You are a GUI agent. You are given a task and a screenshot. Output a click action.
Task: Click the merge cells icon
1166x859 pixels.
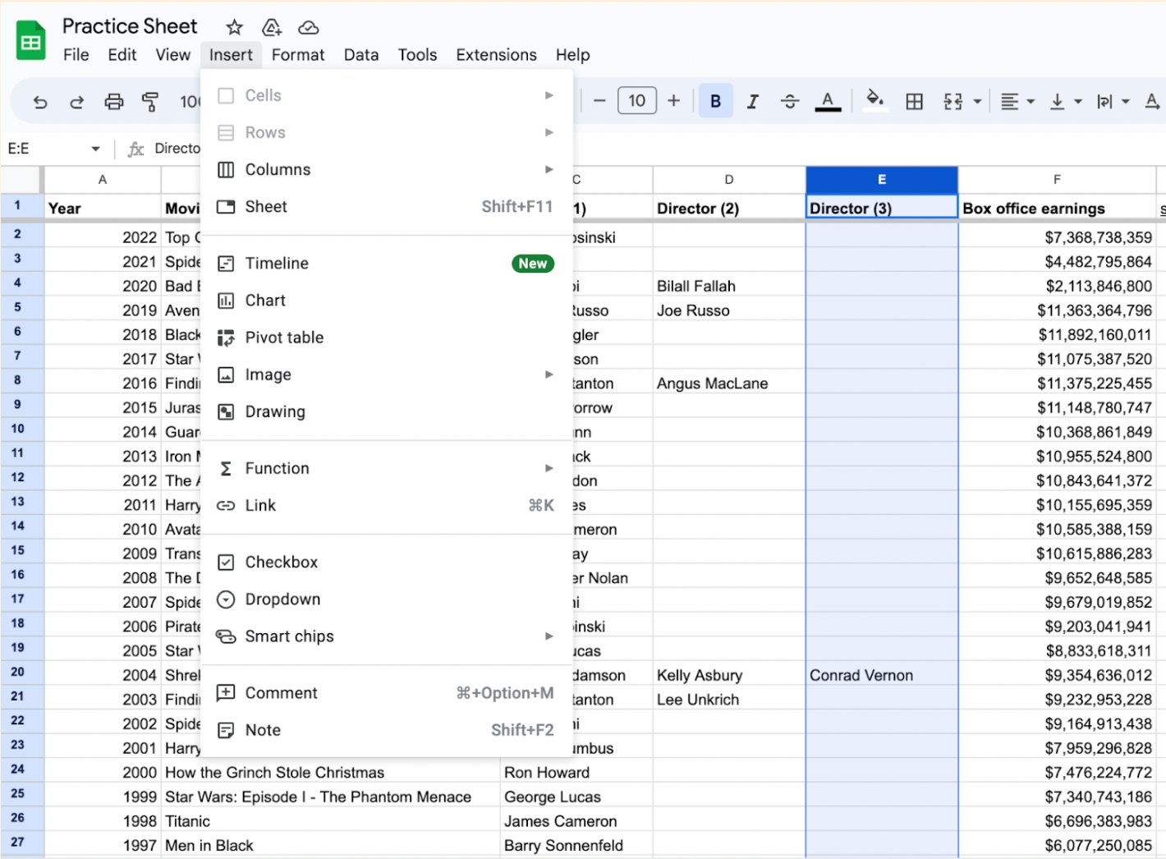point(953,101)
